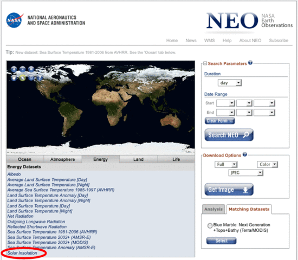
Task: Click the question mark help icon on the map
Action: tap(40, 77)
